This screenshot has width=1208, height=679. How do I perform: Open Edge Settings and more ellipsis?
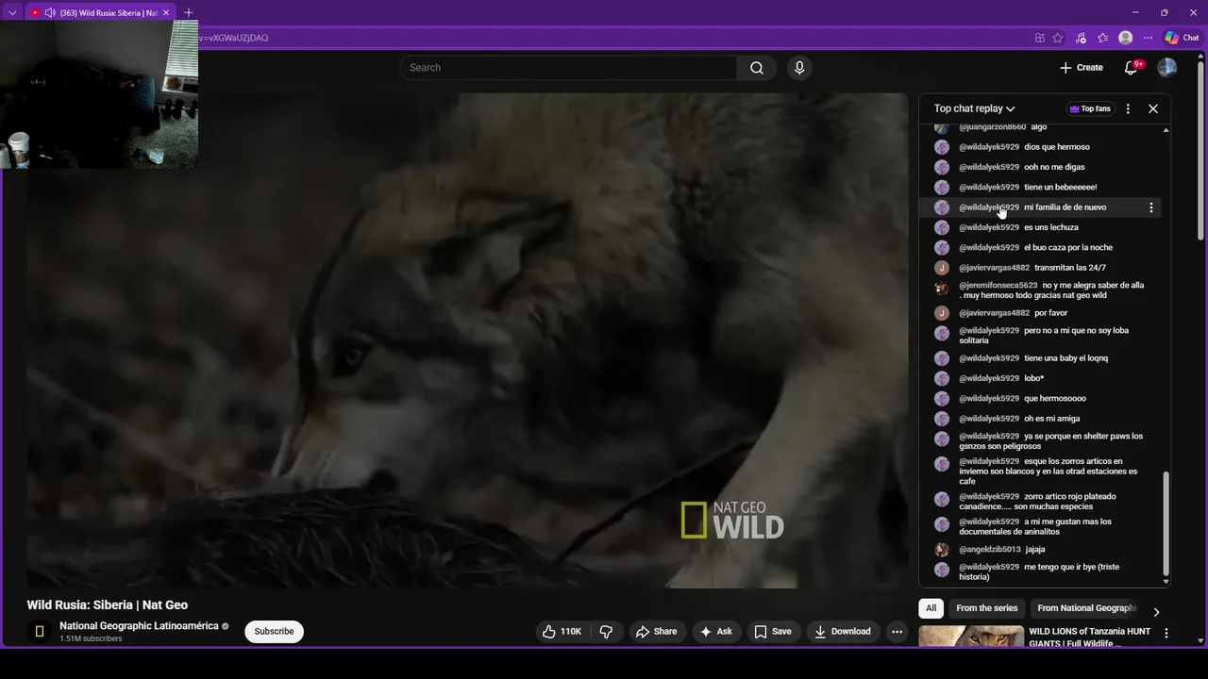(x=1148, y=38)
